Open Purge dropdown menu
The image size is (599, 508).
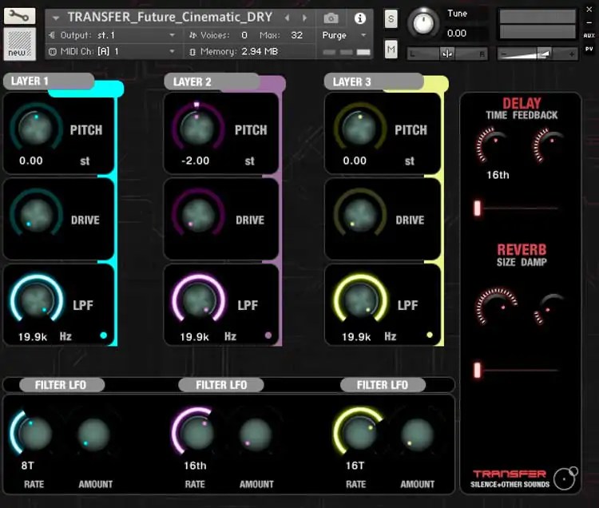343,35
